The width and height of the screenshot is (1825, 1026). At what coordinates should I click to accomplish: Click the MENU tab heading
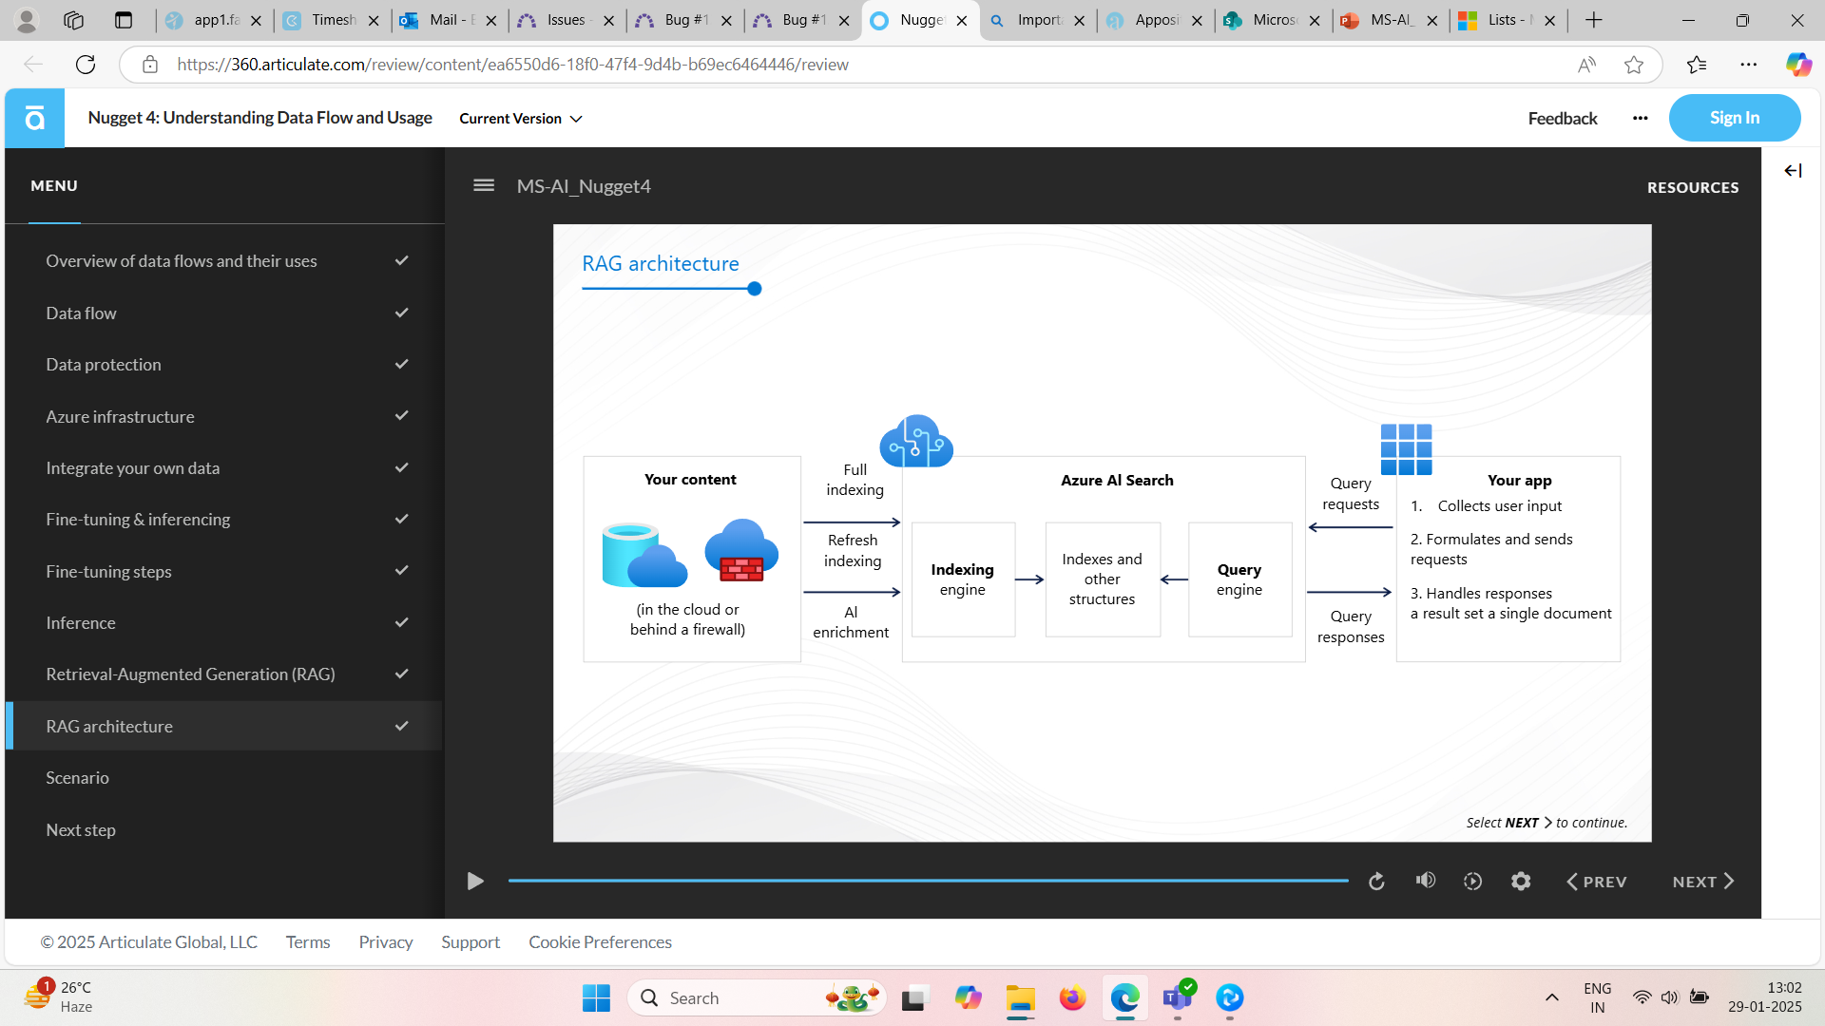point(54,186)
